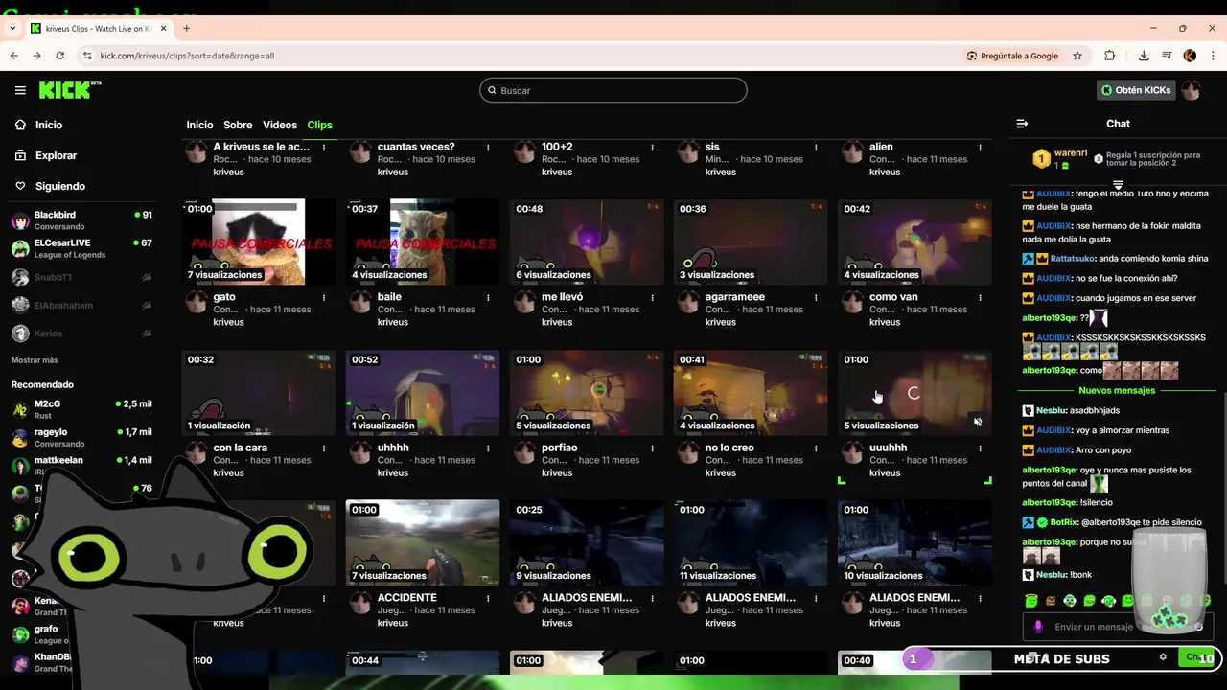
Task: Open Chrome profile avatar
Action: click(x=1190, y=56)
